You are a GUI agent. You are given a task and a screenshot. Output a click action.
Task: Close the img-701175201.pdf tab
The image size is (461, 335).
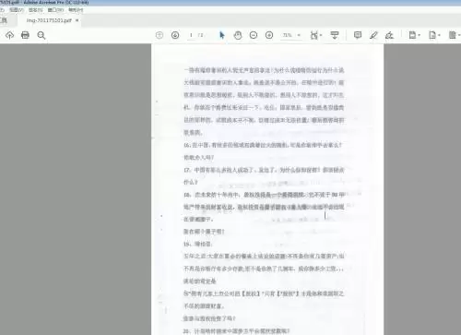(x=77, y=20)
